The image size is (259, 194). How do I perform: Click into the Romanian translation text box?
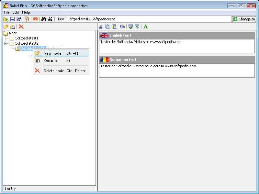(177, 70)
